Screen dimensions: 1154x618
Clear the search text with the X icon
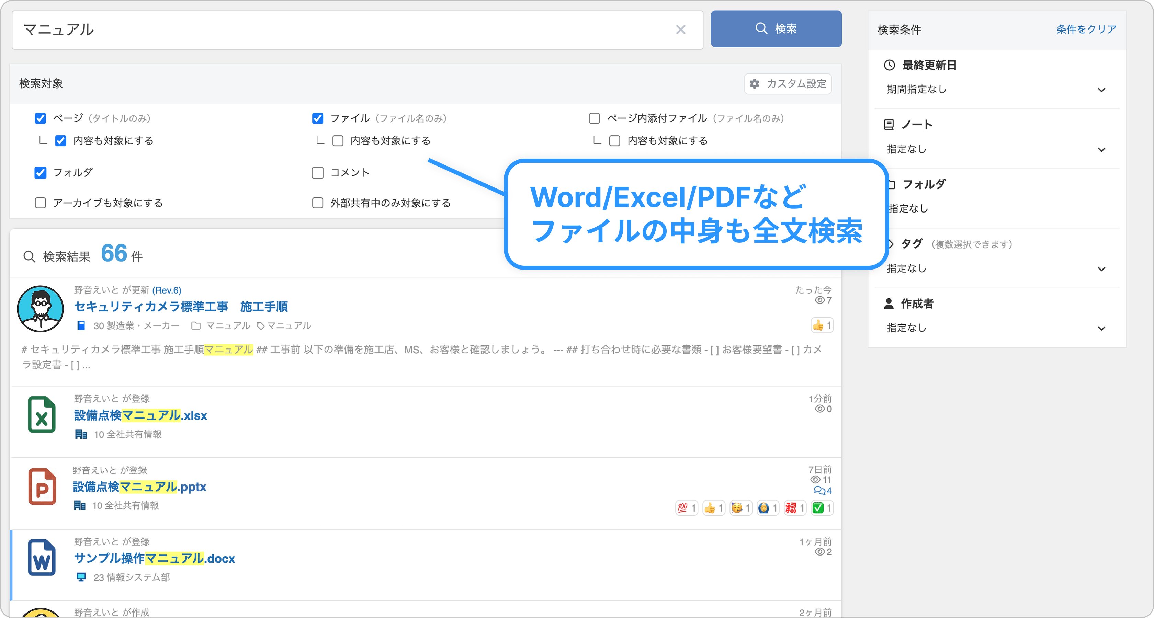[x=680, y=30]
